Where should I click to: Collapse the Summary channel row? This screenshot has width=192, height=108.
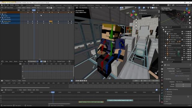(x=1, y=12)
